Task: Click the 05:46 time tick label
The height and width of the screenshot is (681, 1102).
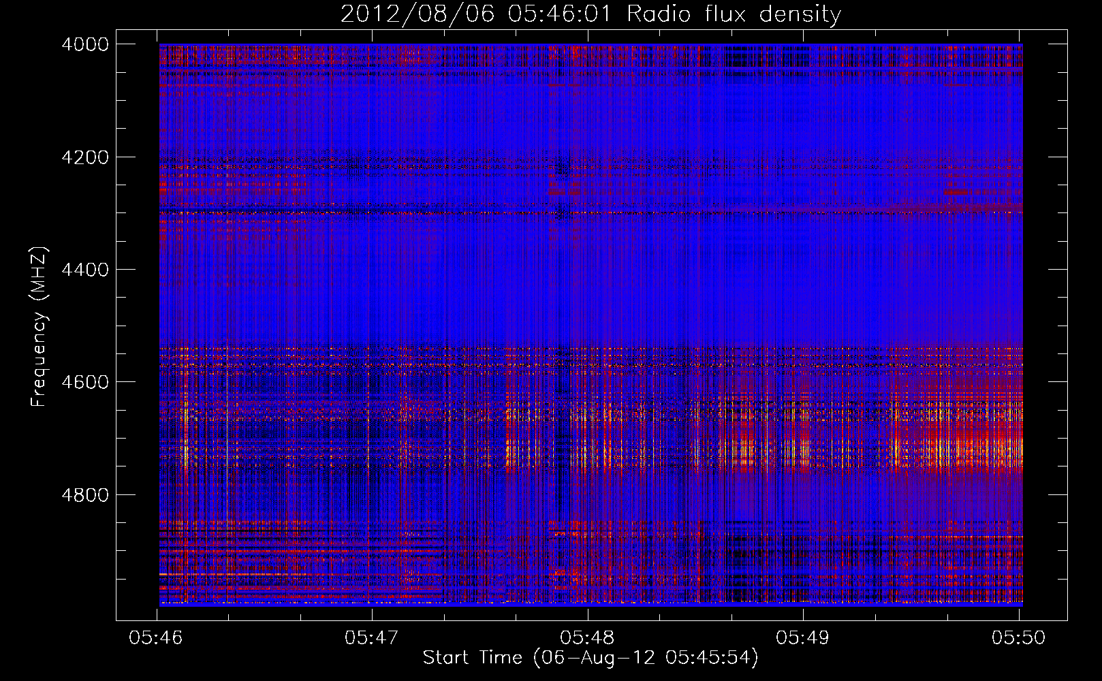Action: [156, 637]
